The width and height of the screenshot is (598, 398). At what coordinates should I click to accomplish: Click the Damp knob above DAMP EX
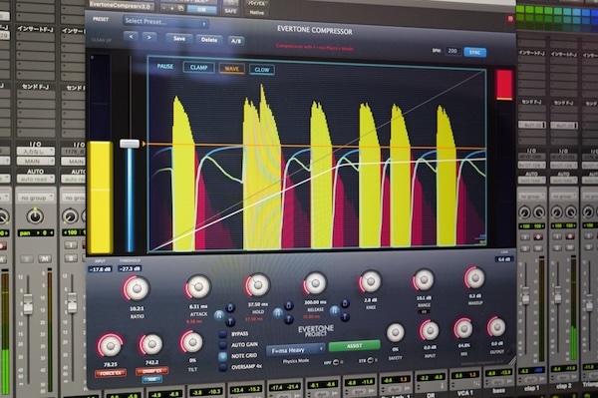coord(151,344)
